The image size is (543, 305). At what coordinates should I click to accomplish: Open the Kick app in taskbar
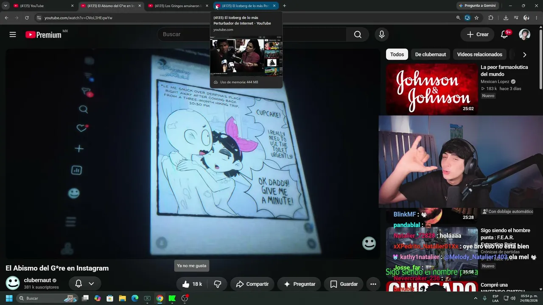tap(172, 298)
